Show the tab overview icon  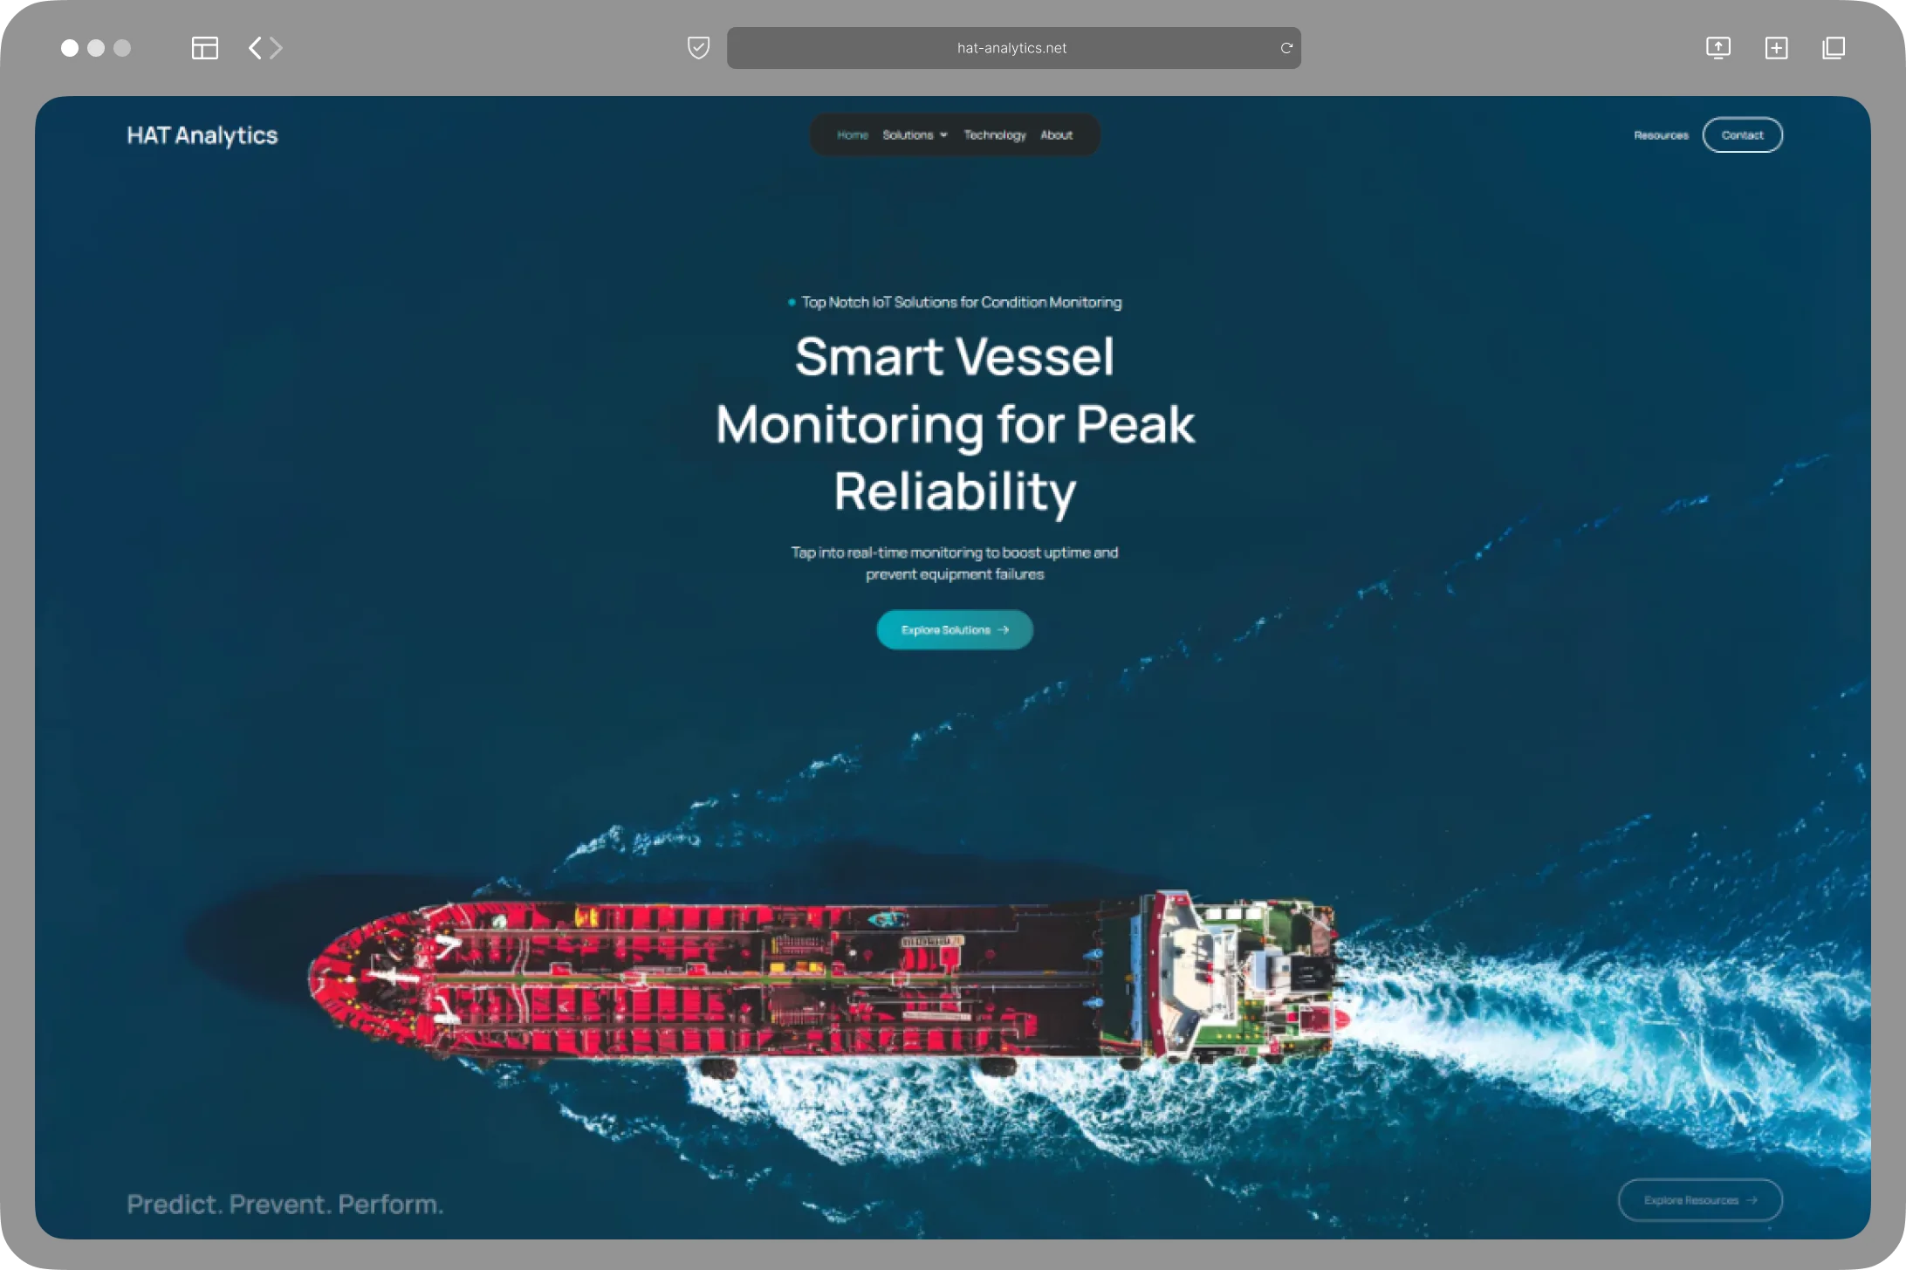[x=1834, y=48]
